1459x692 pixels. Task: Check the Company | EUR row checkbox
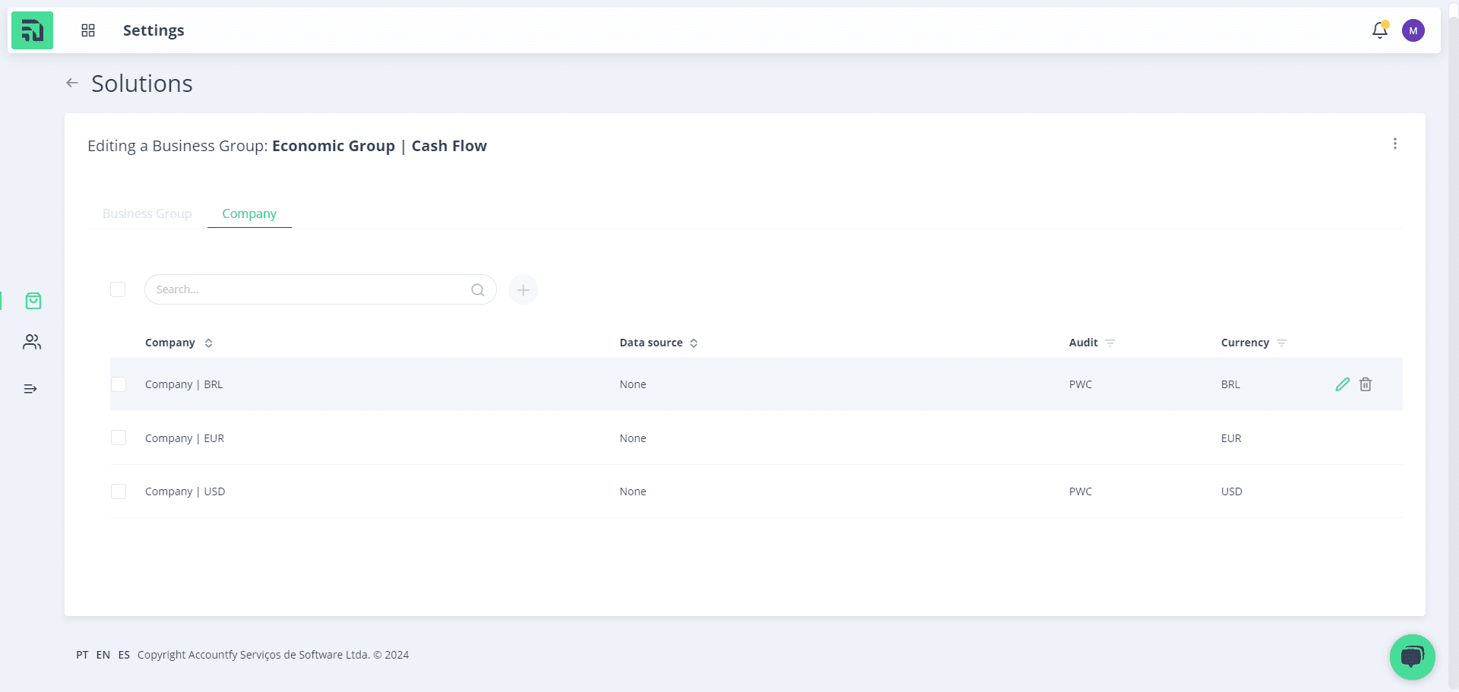tap(119, 438)
